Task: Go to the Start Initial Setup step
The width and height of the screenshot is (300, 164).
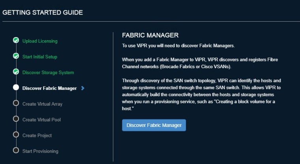Action: click(39, 57)
